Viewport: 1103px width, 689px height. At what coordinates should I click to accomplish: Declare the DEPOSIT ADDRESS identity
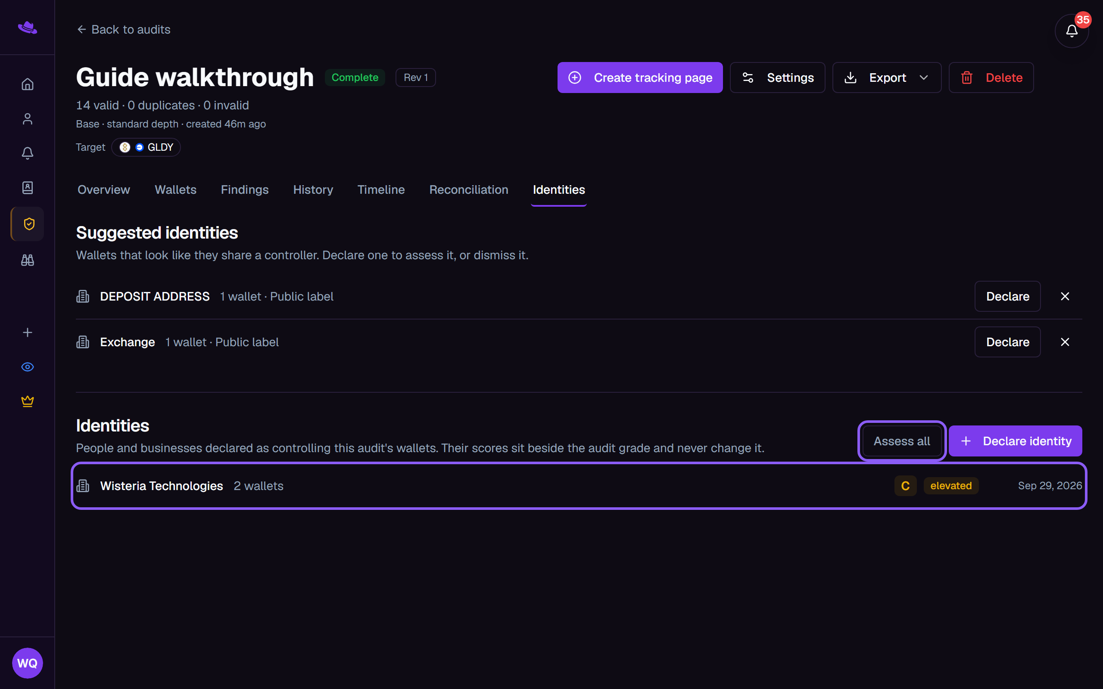click(1007, 296)
